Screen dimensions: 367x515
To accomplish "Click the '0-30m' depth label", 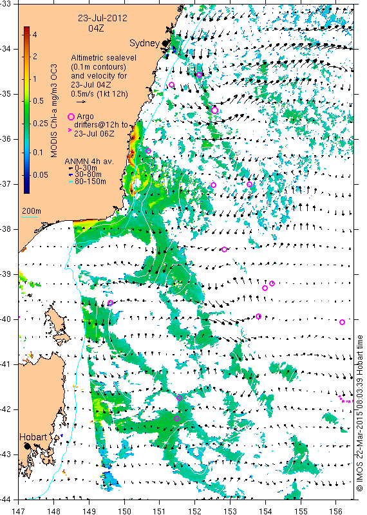I will point(86,168).
